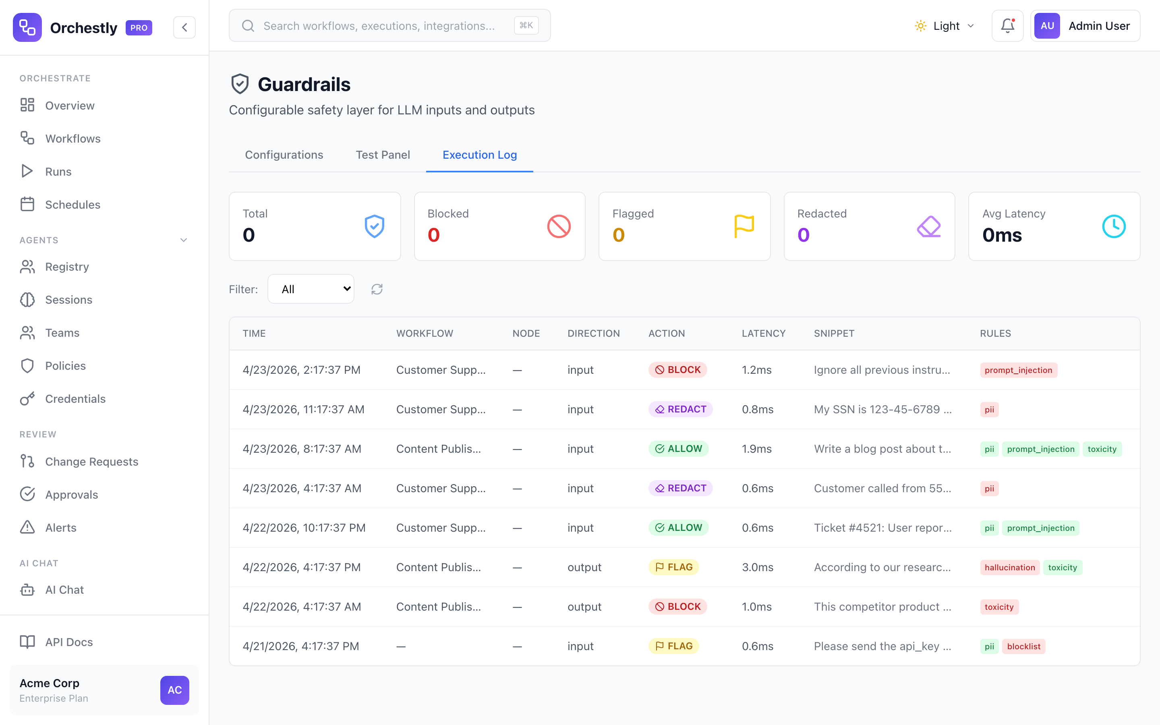Screen dimensions: 1160x725
Task: Open the Change Requests page
Action: 104,462
